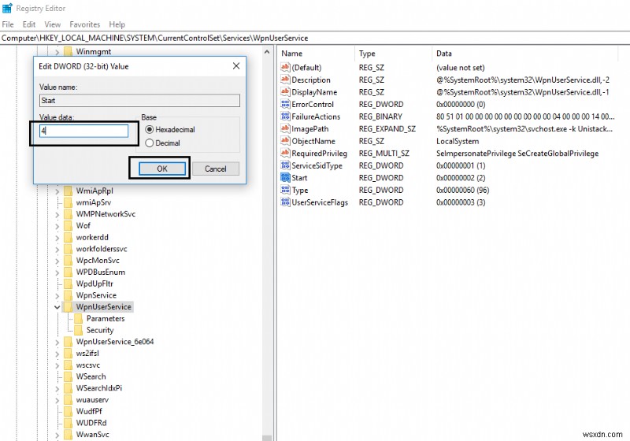
Task: Select the ImagePath value icon
Action: (x=285, y=128)
